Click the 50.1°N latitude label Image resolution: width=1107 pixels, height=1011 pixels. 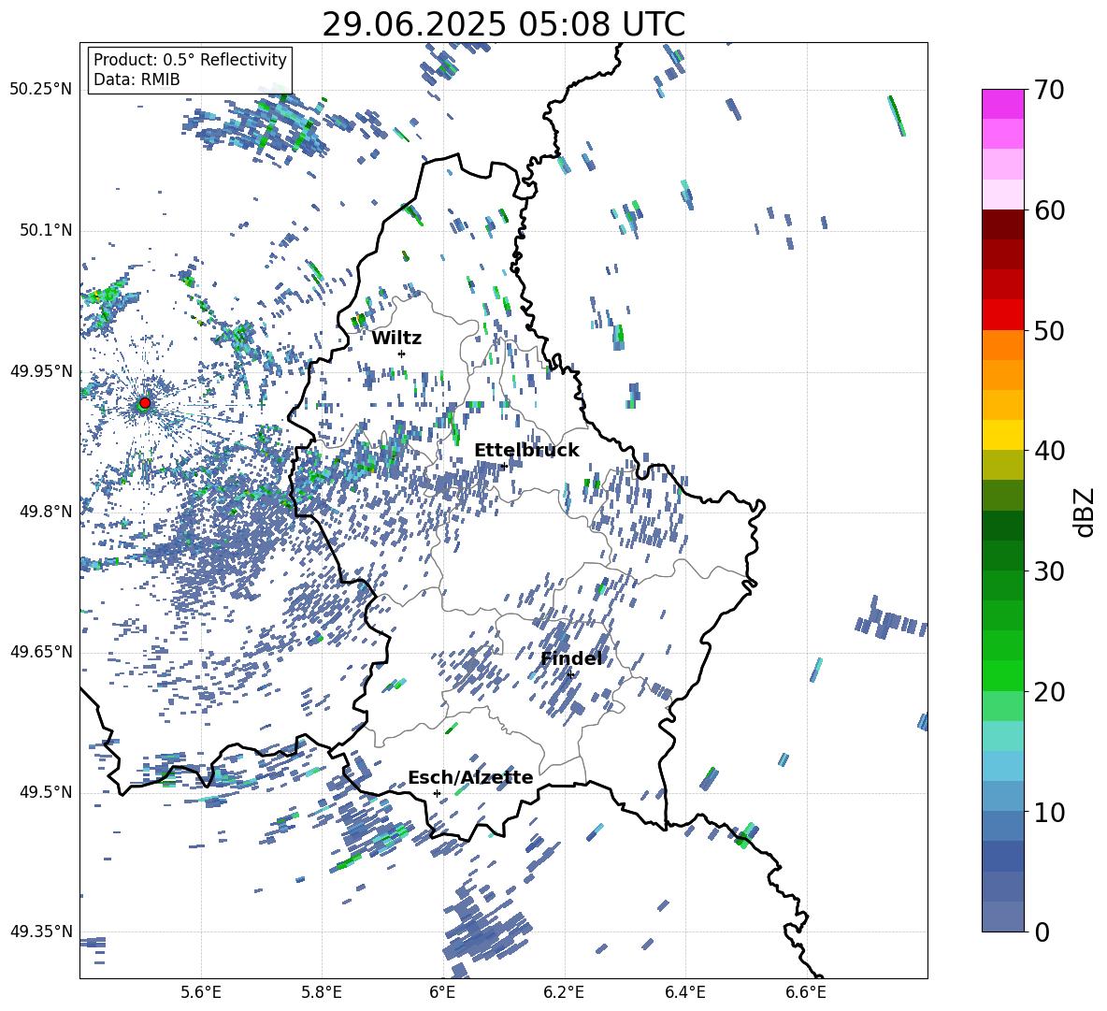coord(45,231)
